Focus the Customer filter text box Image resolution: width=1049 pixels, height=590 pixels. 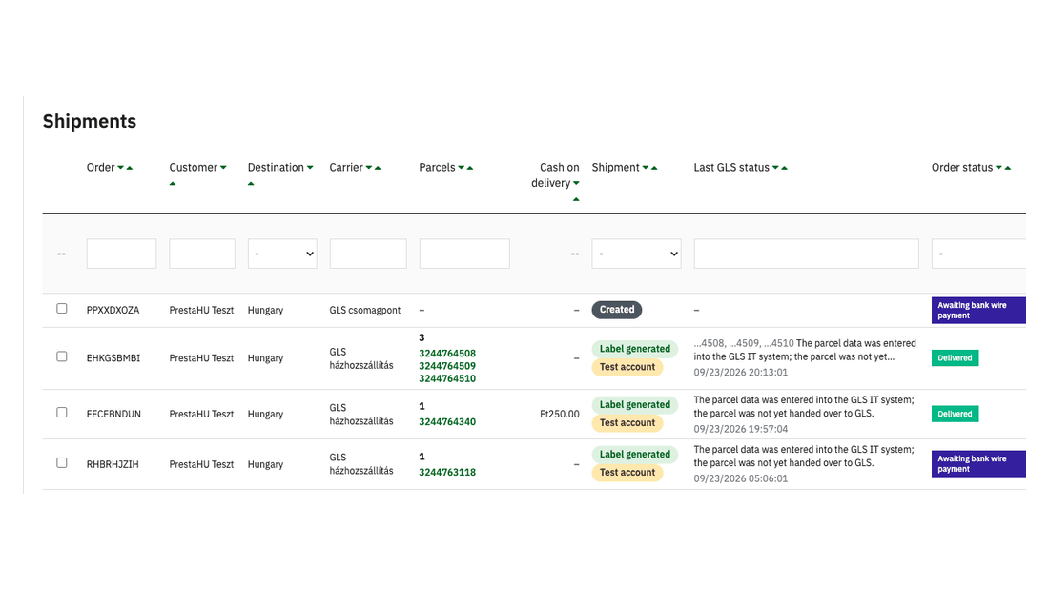pyautogui.click(x=202, y=254)
